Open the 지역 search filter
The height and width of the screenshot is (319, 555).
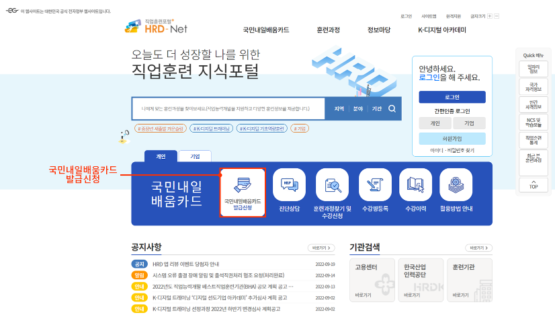pos(339,109)
